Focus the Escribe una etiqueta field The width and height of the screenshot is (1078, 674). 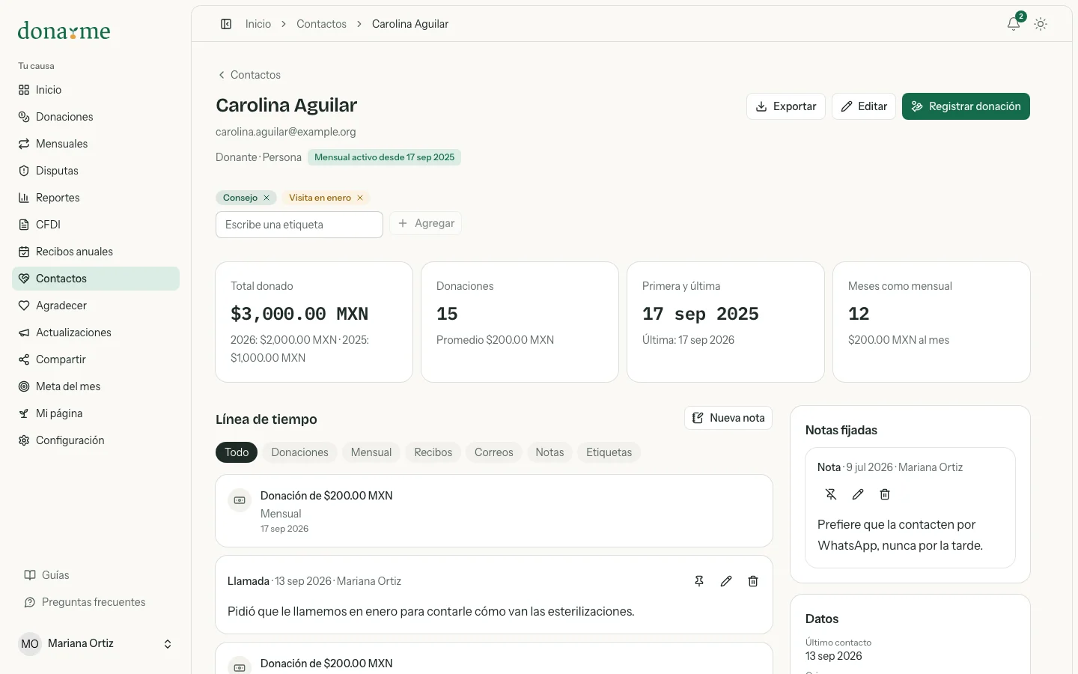coord(299,225)
